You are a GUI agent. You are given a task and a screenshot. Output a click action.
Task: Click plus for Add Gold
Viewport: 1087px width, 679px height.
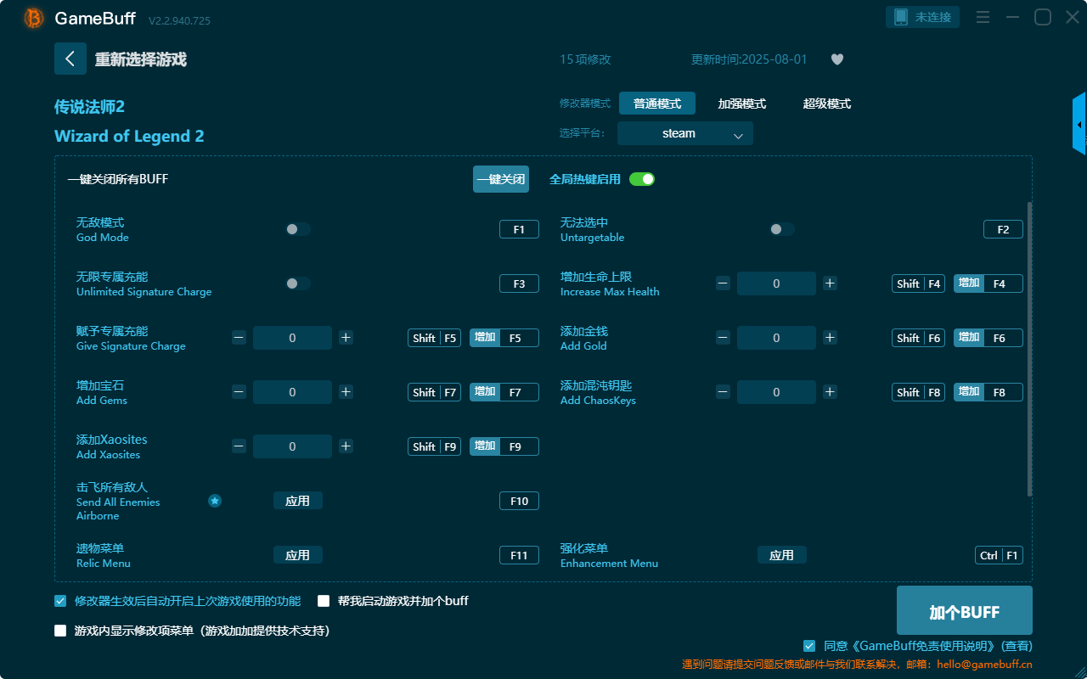[830, 338]
